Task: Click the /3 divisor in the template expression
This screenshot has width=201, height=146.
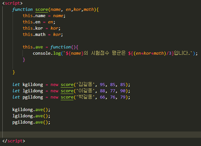Action: (169, 53)
